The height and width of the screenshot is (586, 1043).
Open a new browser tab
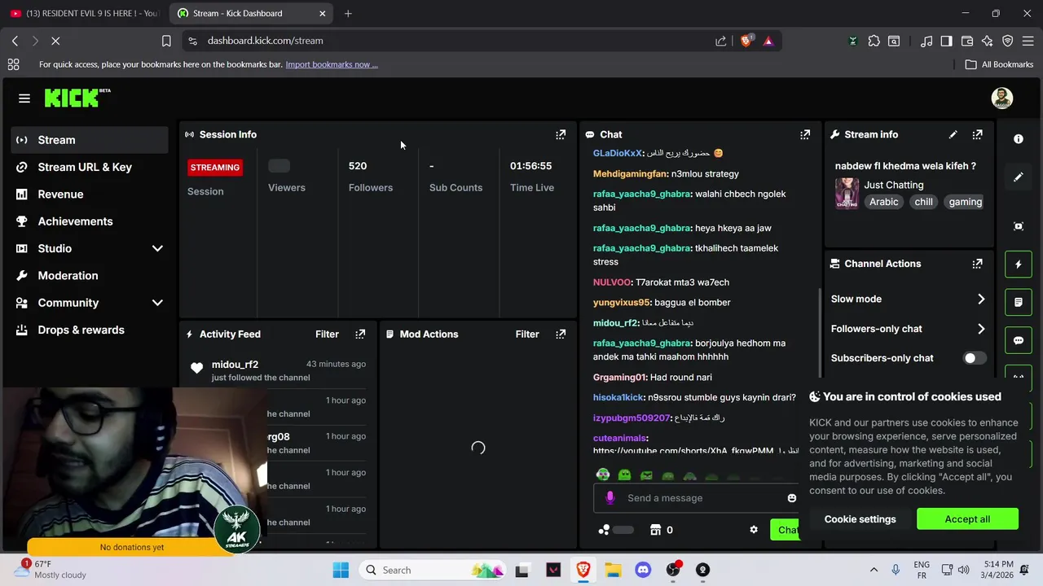pyautogui.click(x=348, y=13)
